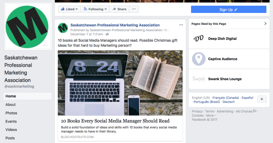Viewport: 273px width, 143px height.
Task: Select Events in the left navigation
Action: (11, 121)
